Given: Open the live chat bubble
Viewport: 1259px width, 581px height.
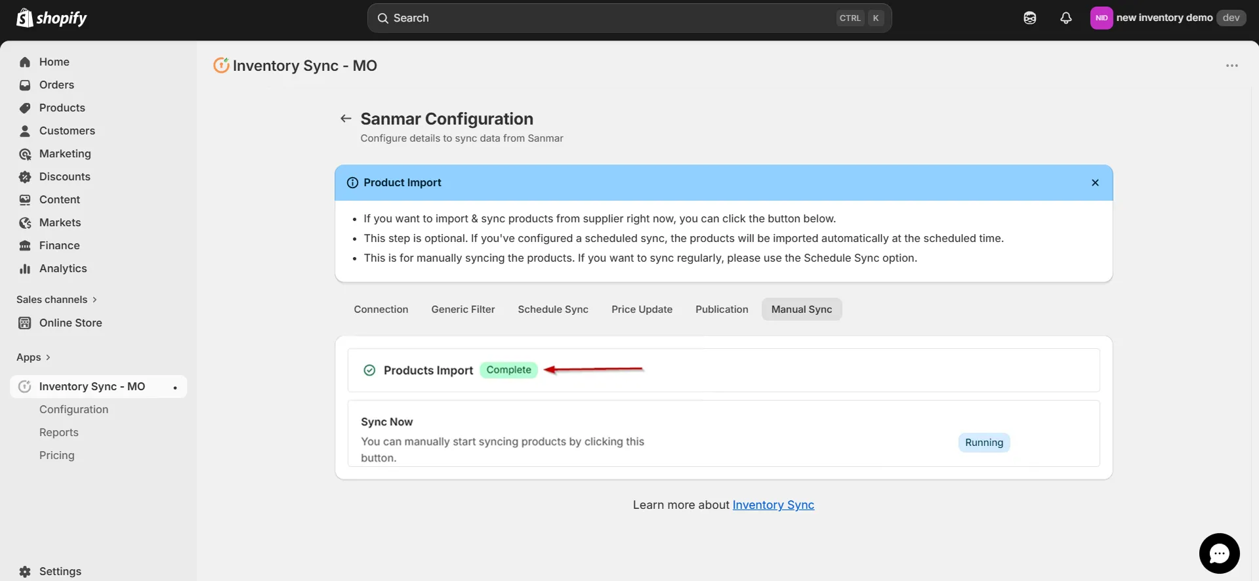Looking at the screenshot, I should tap(1219, 553).
